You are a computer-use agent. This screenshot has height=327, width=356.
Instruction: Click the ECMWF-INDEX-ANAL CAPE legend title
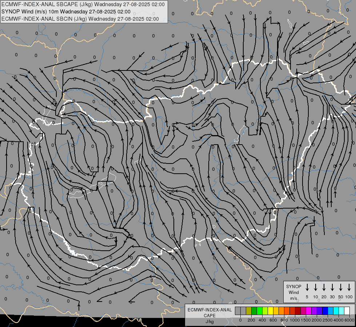[209, 313]
